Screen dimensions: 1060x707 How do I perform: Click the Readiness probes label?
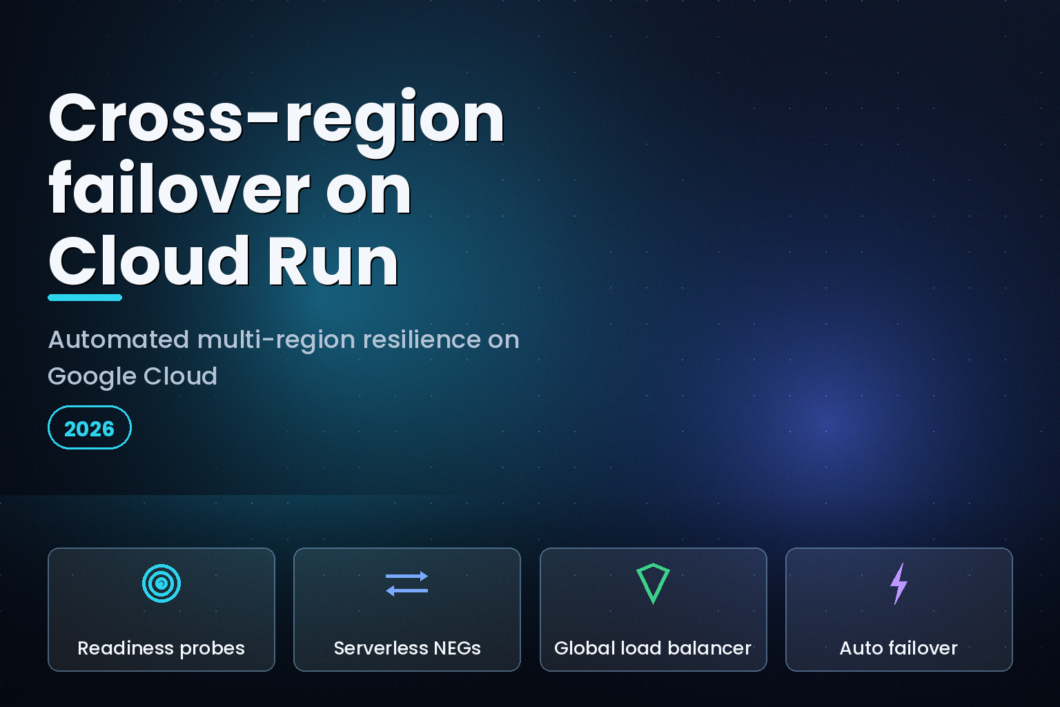tap(161, 648)
